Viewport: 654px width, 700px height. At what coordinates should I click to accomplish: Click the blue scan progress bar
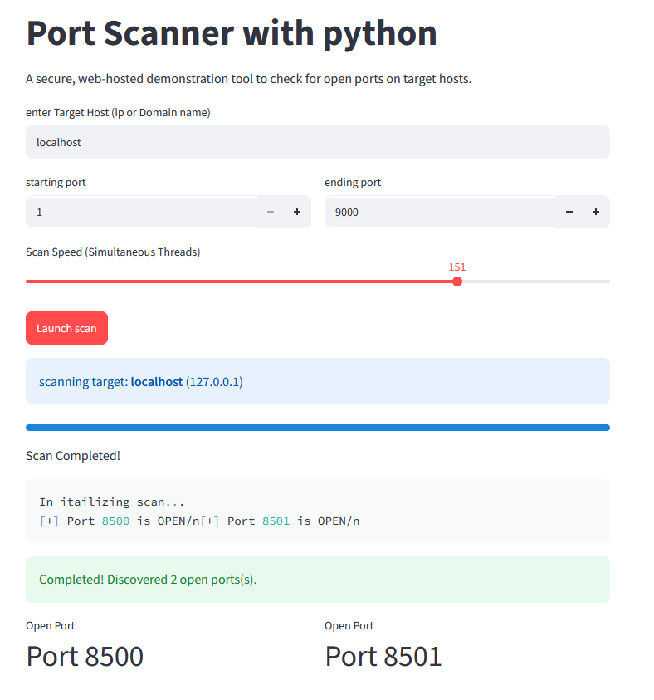[x=318, y=428]
